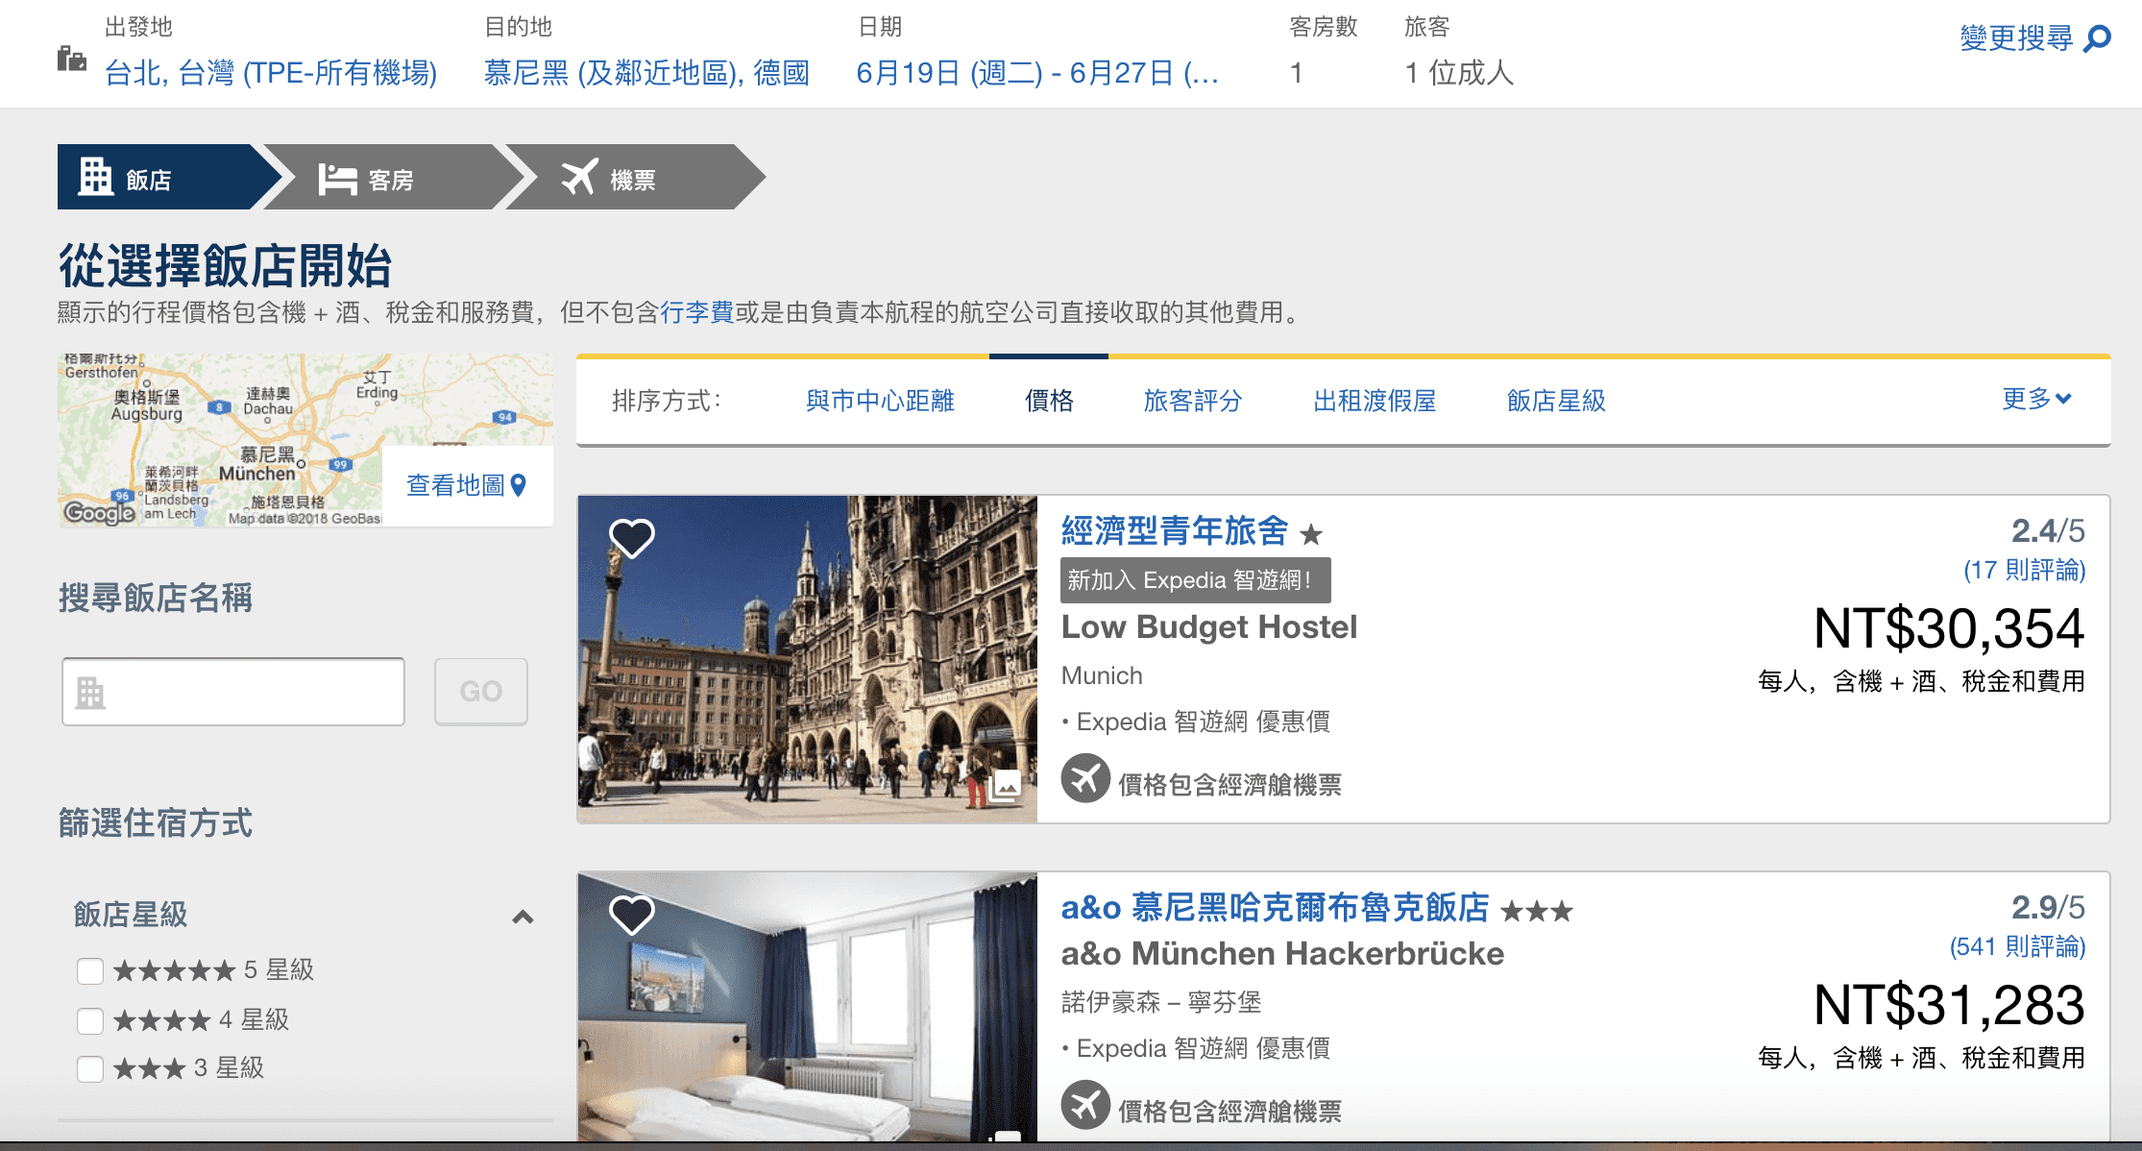
Task: Open photo gallery icon on Low Budget Hostel image
Action: coord(1005,787)
